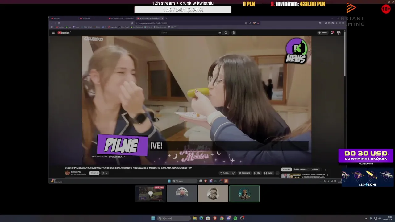Open the Kick bookmark
This screenshot has height=222, width=395.
(x=69, y=27)
